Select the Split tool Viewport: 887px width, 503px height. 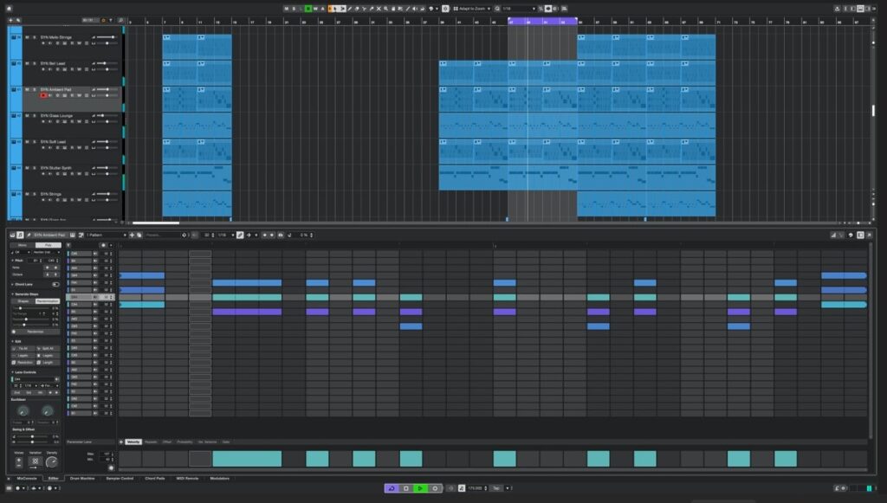point(365,7)
